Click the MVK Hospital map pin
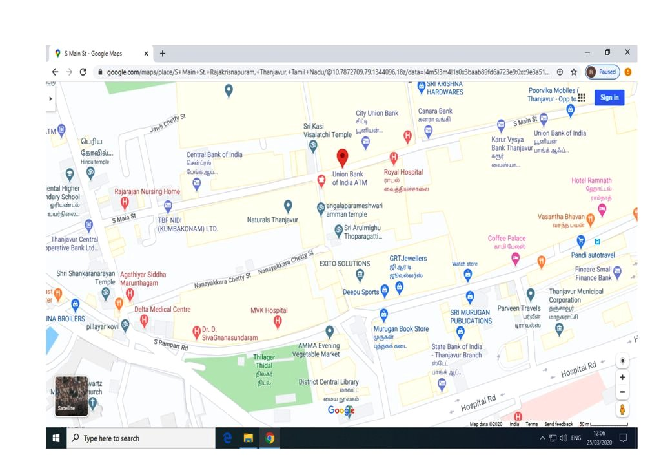The height and width of the screenshot is (468, 661). (278, 321)
